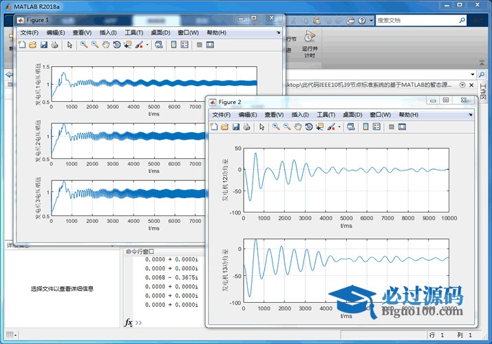This screenshot has width=492, height=344.
Task: Dock Figure 2 using the menu bar arrow
Action: [x=470, y=115]
